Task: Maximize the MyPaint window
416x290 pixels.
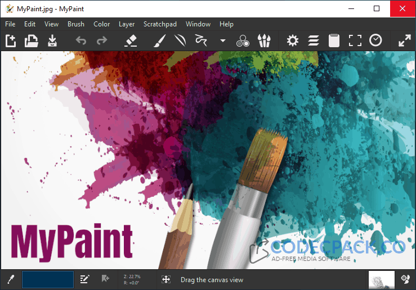Action: pyautogui.click(x=377, y=9)
